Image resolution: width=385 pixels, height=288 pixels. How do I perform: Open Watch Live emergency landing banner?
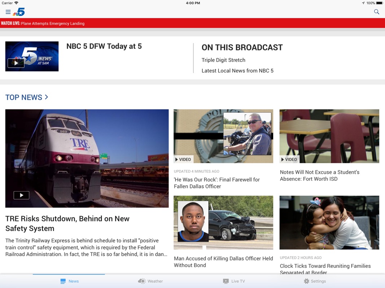tap(193, 23)
